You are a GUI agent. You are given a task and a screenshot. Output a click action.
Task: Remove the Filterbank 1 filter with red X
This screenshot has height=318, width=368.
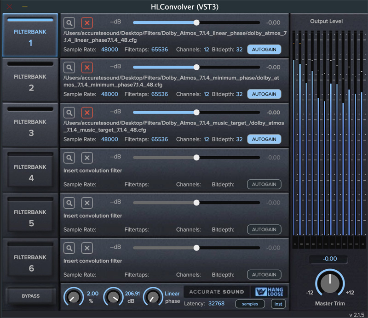pos(87,23)
